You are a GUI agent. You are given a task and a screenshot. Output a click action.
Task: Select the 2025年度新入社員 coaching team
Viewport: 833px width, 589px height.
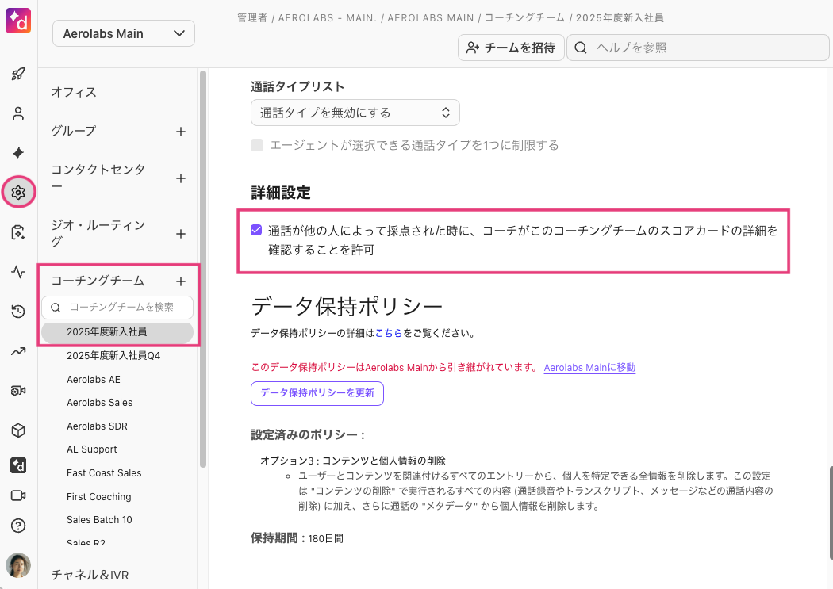pos(117,332)
